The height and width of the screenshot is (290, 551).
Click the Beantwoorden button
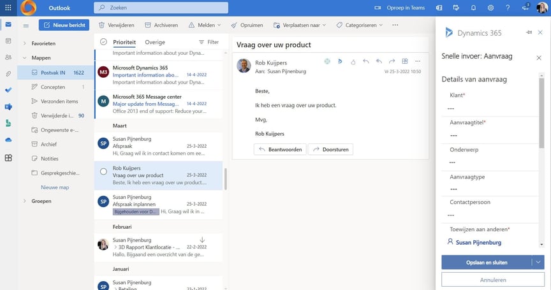click(x=280, y=149)
